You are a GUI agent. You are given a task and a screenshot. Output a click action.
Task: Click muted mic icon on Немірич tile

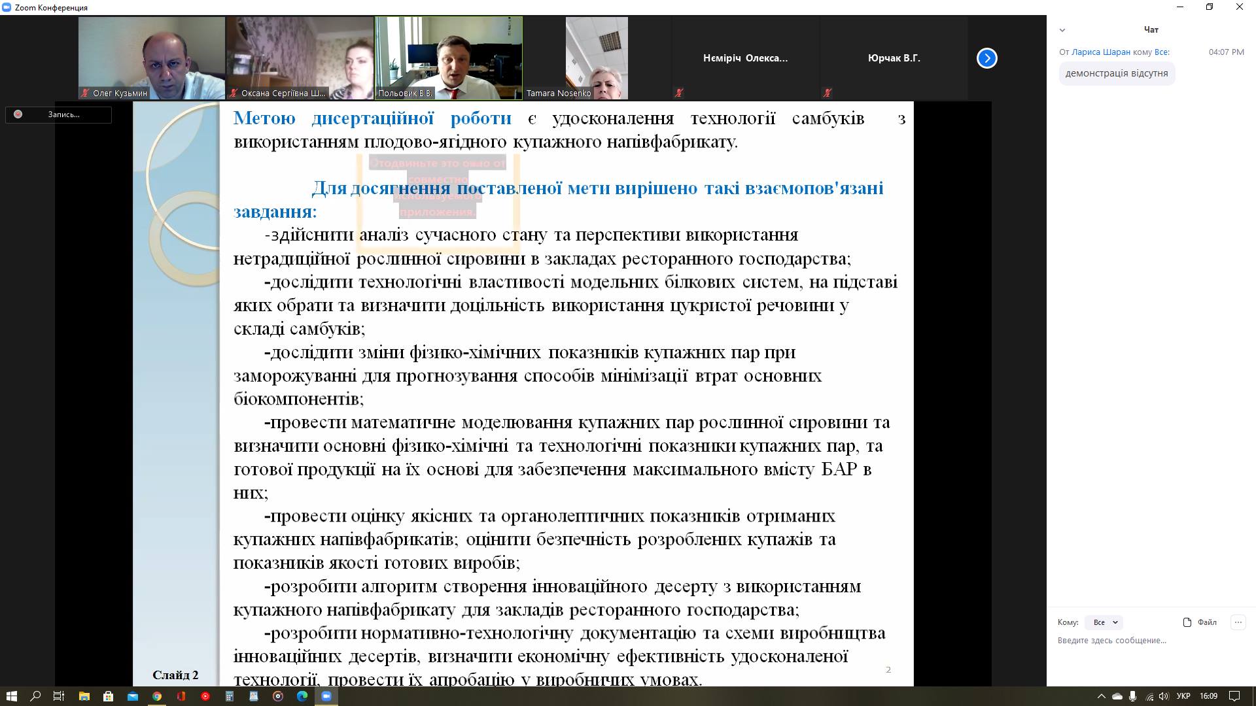pos(679,93)
